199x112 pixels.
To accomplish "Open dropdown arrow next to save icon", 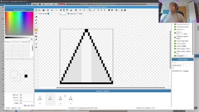I will [46, 10].
